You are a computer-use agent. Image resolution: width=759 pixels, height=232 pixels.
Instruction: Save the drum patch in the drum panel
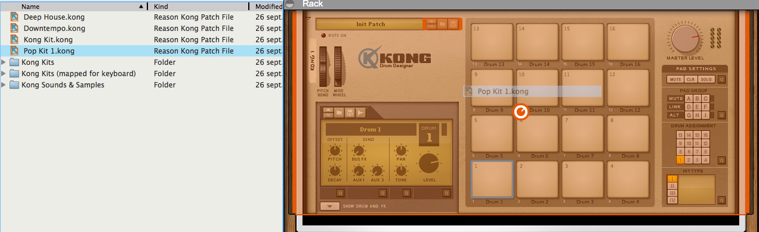click(x=350, y=112)
